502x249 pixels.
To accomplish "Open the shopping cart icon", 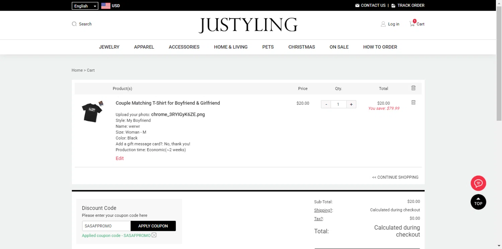I will pyautogui.click(x=412, y=24).
